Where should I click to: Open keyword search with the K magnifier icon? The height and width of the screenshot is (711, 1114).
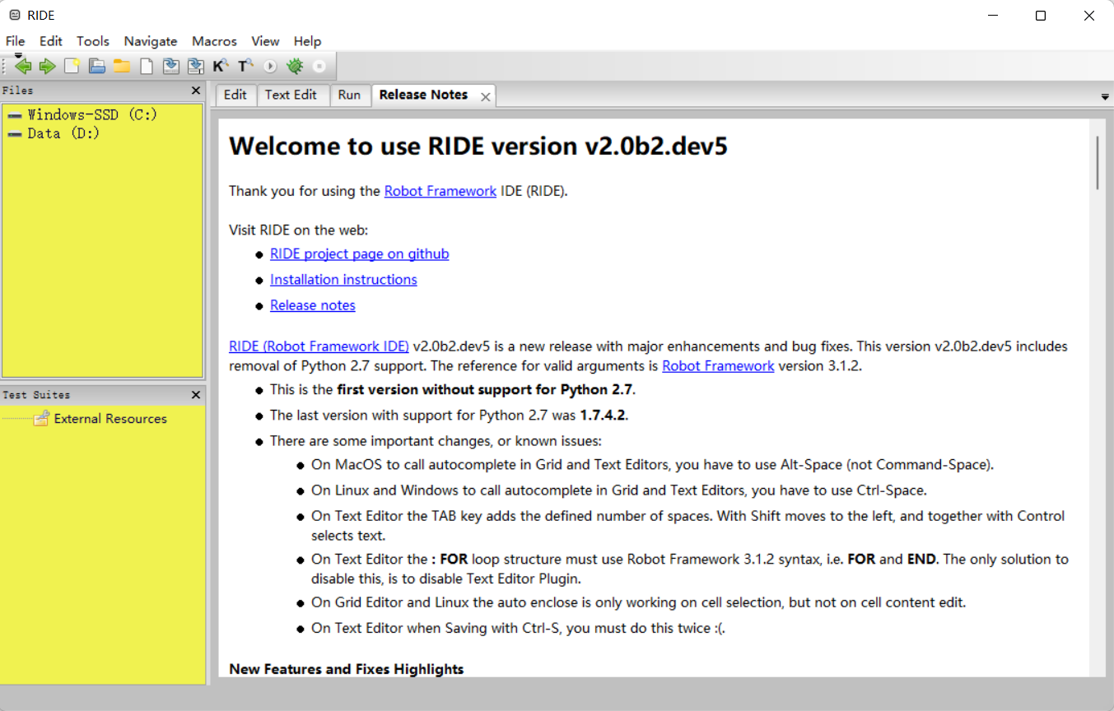221,66
